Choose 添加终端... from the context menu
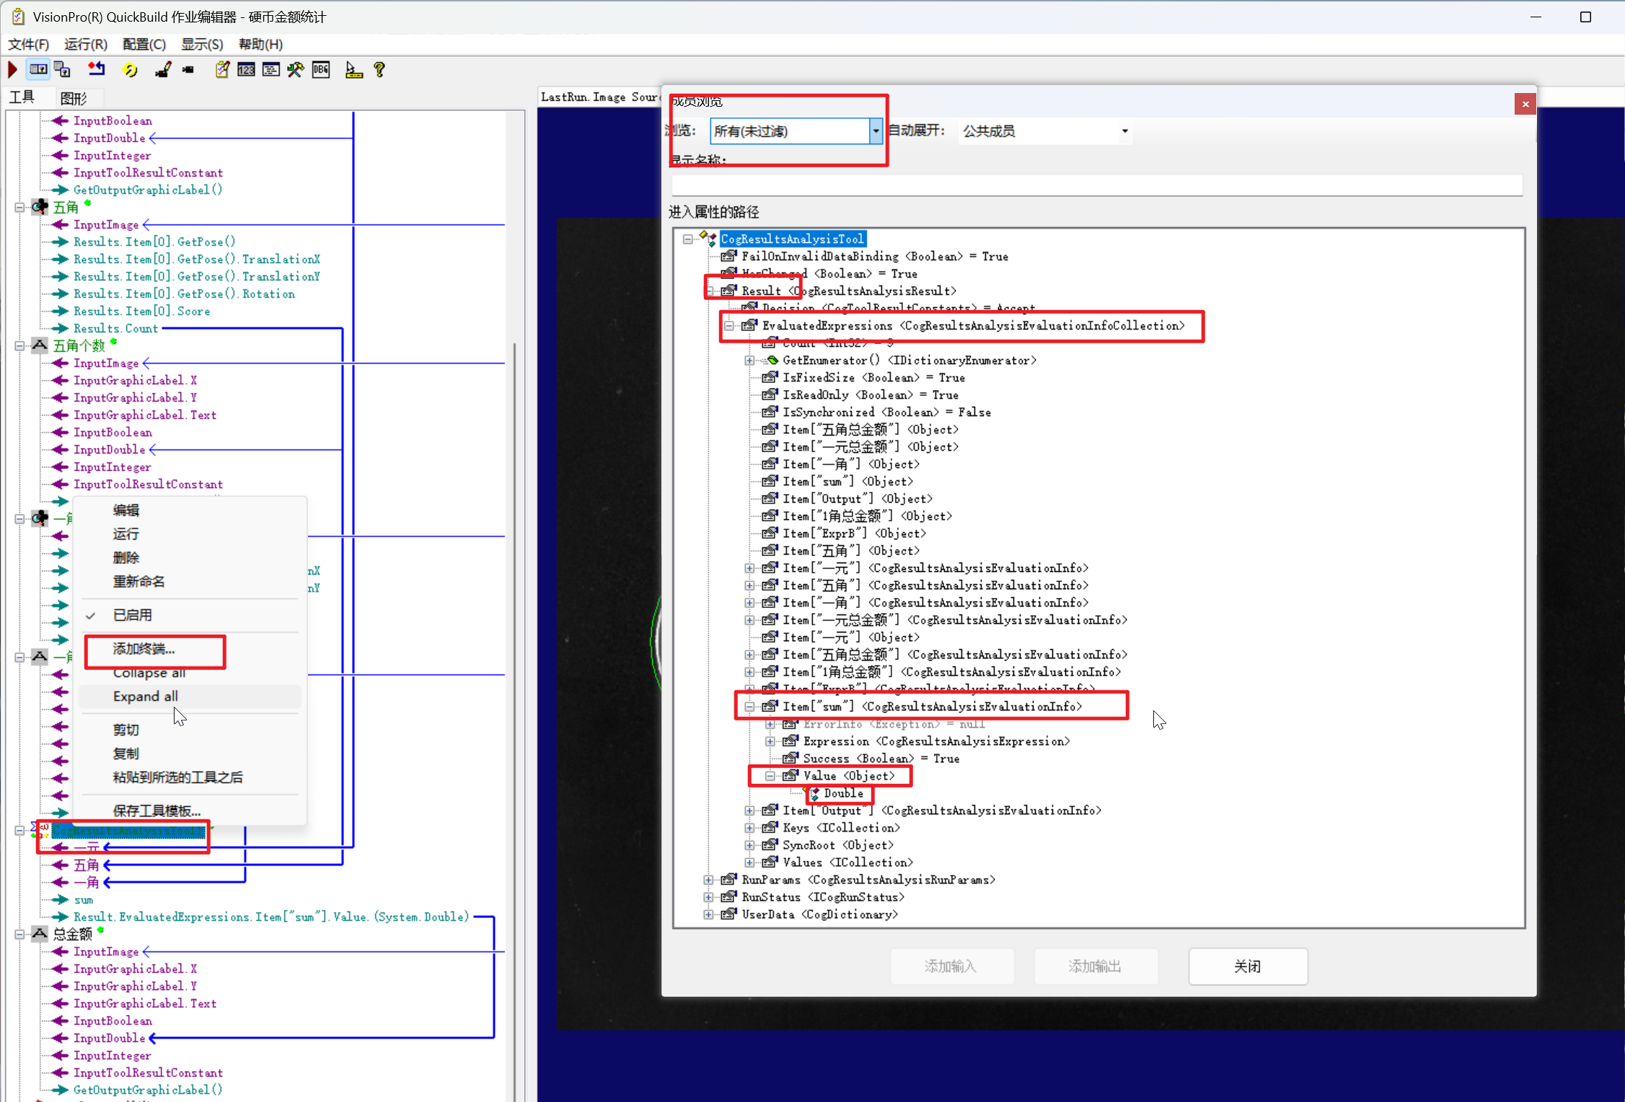 click(x=144, y=649)
